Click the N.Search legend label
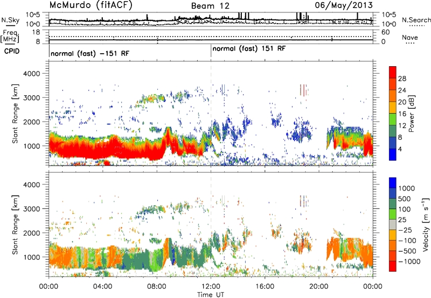Viewport: 431px width, 298px height. 416,20
